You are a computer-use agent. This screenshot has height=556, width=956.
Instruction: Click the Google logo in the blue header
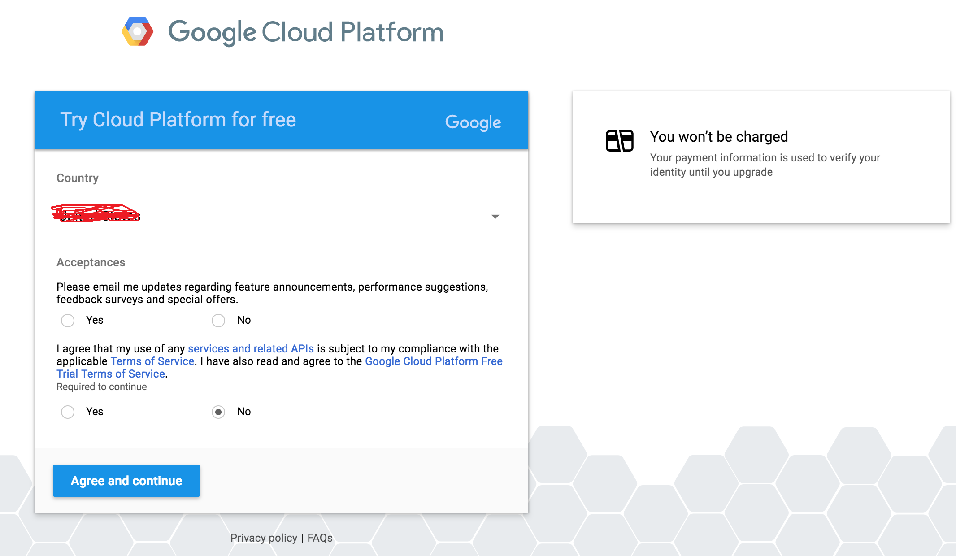pyautogui.click(x=473, y=122)
